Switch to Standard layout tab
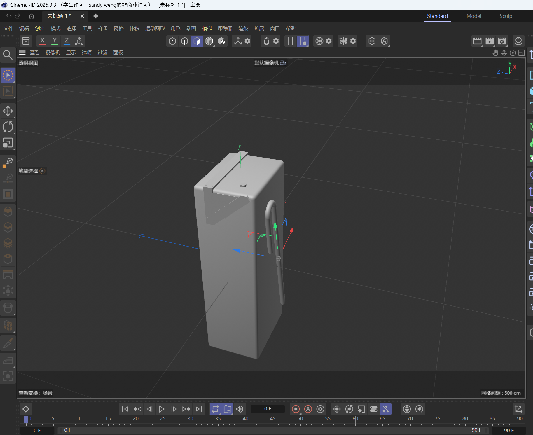 point(437,16)
